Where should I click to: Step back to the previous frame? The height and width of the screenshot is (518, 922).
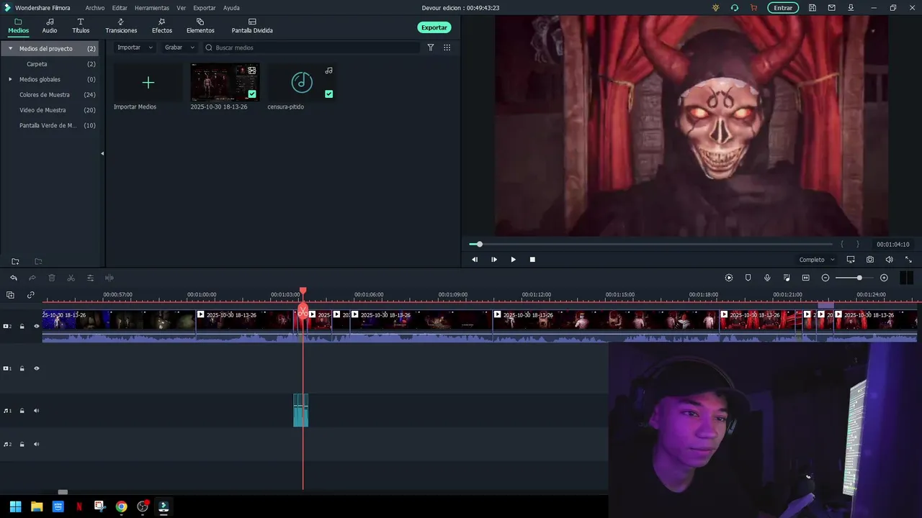pyautogui.click(x=474, y=260)
